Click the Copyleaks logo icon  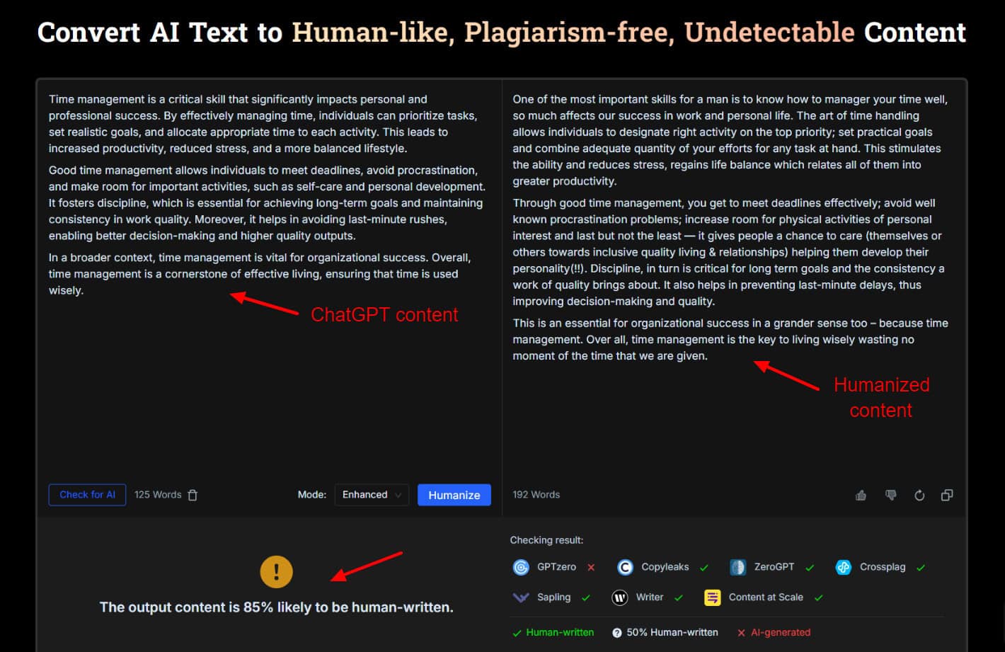[625, 567]
